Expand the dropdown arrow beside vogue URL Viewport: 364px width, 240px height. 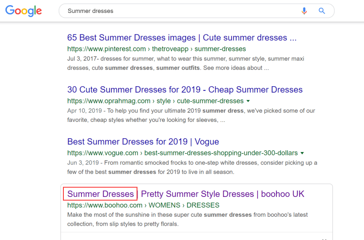tap(302, 153)
